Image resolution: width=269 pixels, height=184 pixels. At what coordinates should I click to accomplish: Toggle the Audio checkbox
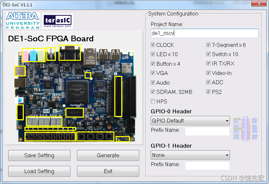click(153, 83)
